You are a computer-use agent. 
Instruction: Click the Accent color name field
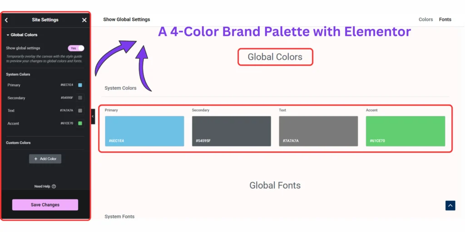tap(13, 123)
